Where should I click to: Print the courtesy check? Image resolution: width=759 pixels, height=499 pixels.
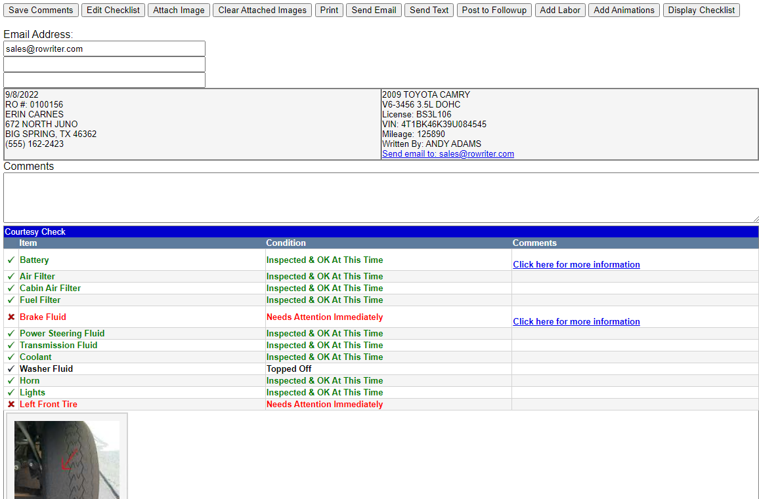click(329, 10)
